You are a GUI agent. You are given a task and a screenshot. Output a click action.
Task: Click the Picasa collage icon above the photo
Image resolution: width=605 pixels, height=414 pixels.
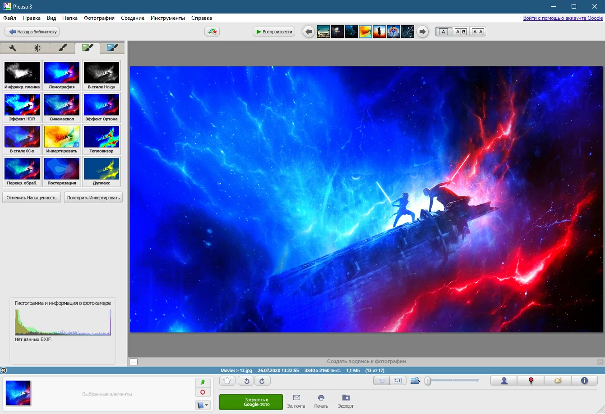(212, 32)
